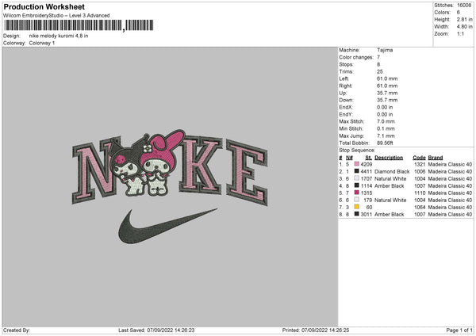Click stitch count 4209 in stop row 1
The height and width of the screenshot is (336, 476).
point(367,164)
